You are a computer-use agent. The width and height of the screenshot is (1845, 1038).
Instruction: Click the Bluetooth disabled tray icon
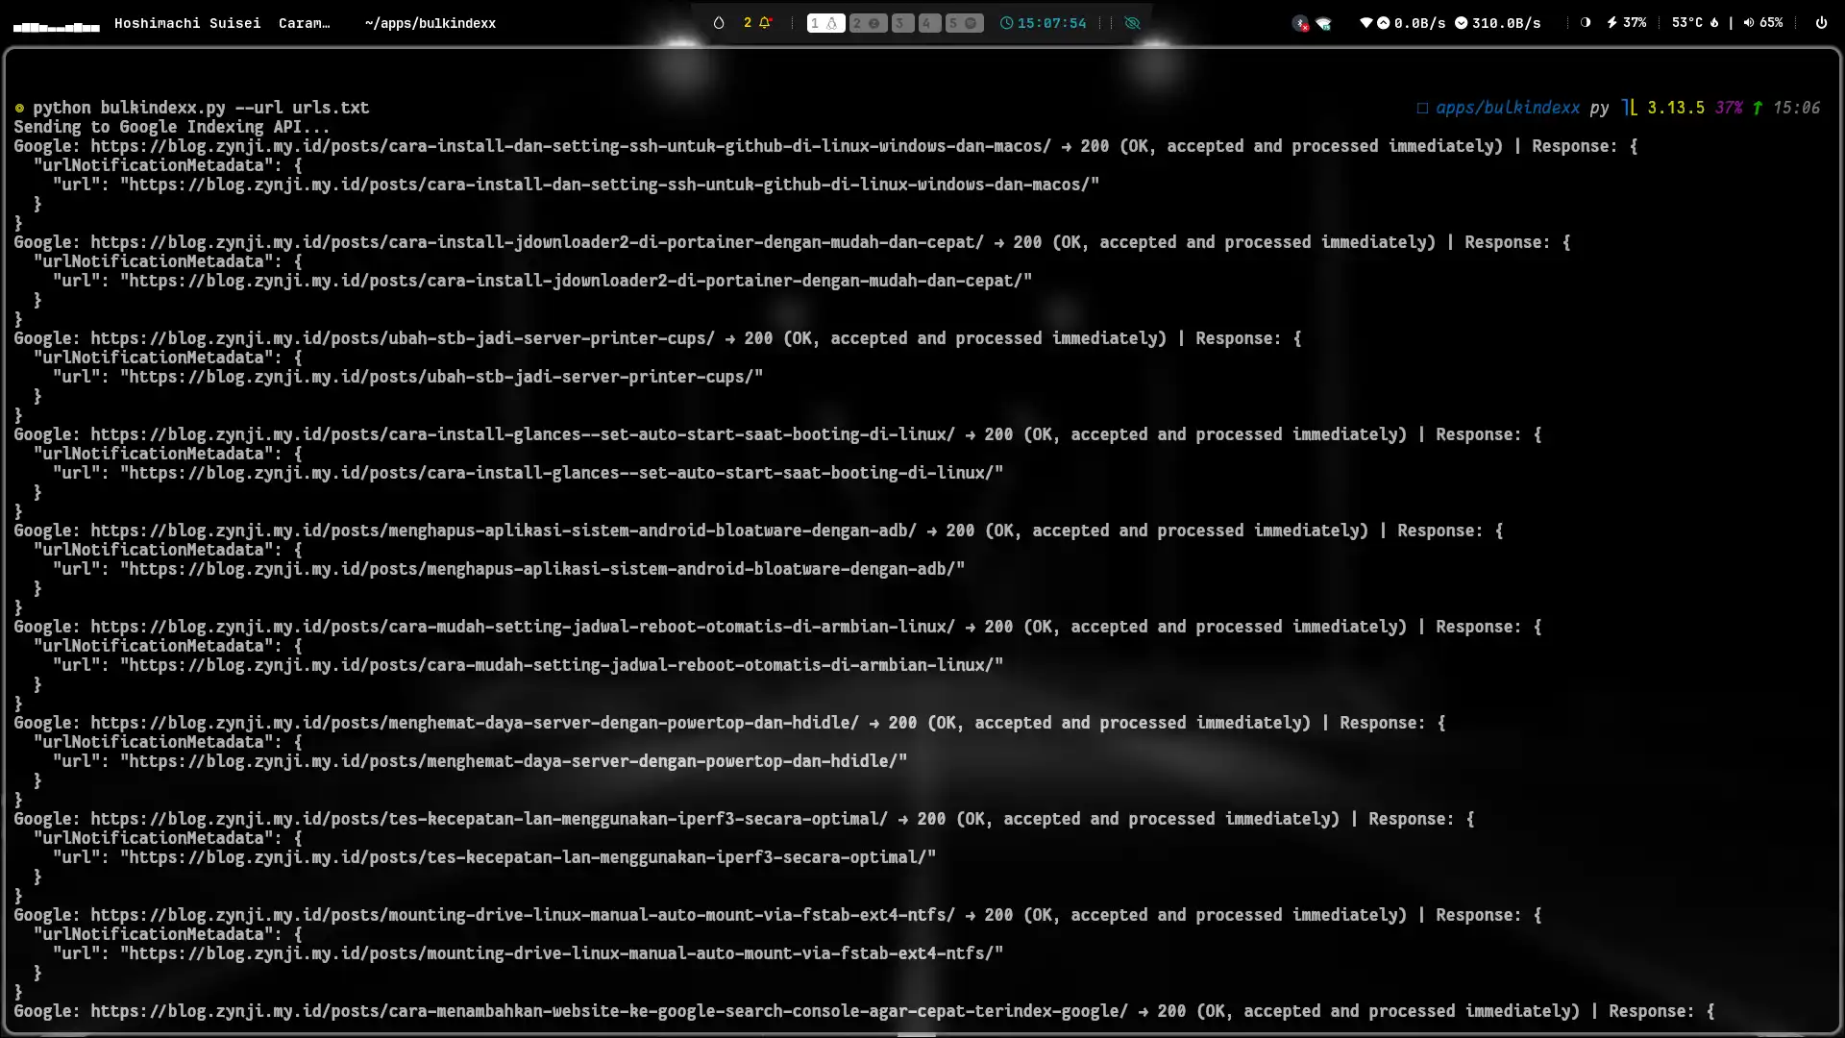pyautogui.click(x=1300, y=23)
